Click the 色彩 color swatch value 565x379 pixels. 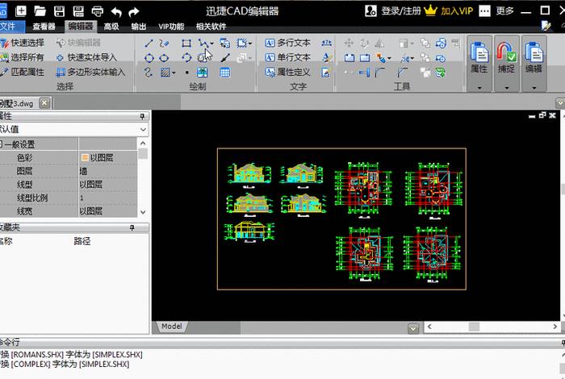[x=85, y=157]
